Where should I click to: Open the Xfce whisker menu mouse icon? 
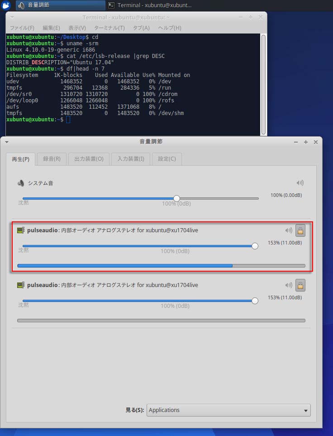pyautogui.click(x=6, y=5)
